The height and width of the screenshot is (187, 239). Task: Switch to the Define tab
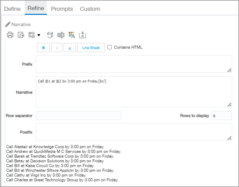point(12,9)
